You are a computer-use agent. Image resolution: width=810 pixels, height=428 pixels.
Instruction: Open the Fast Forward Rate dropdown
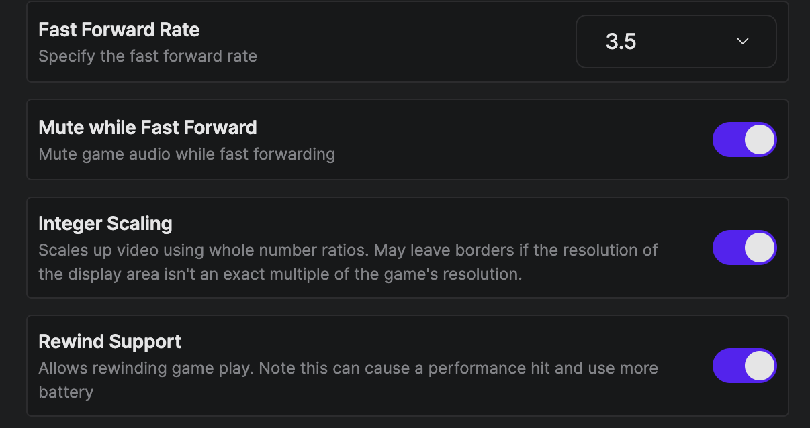tap(676, 42)
